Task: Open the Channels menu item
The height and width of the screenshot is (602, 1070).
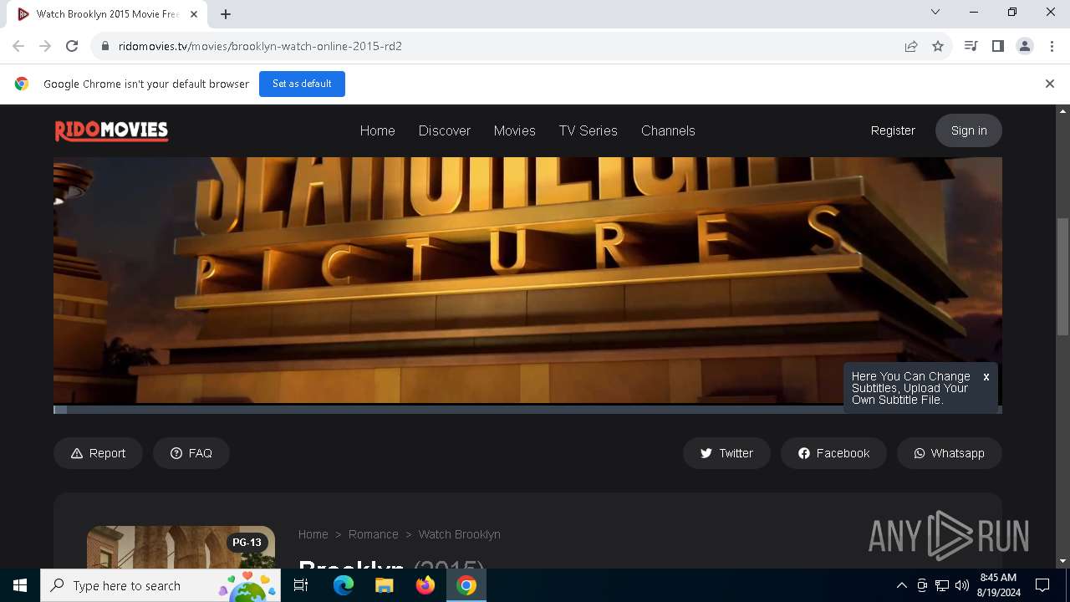Action: pyautogui.click(x=668, y=130)
